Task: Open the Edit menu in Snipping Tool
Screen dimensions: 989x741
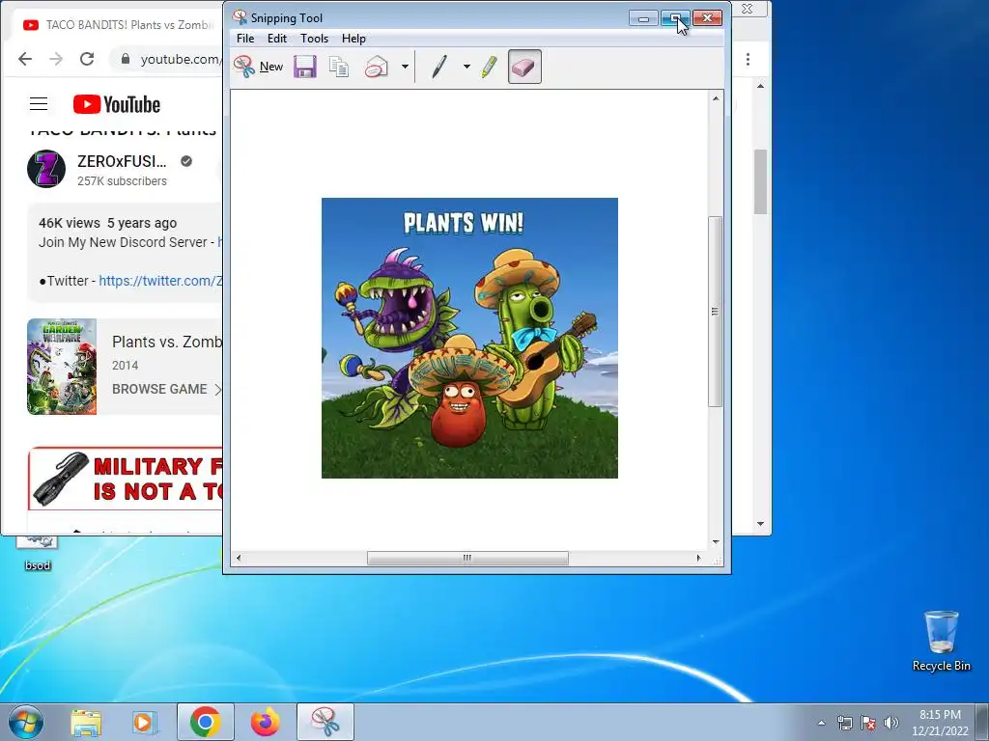Action: click(277, 39)
